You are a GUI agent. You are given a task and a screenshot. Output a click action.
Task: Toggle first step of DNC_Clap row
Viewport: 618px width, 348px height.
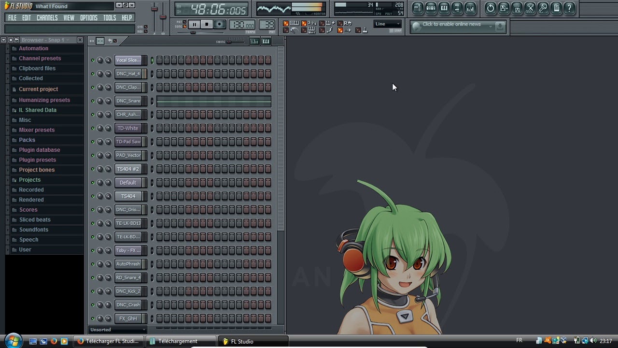click(159, 87)
